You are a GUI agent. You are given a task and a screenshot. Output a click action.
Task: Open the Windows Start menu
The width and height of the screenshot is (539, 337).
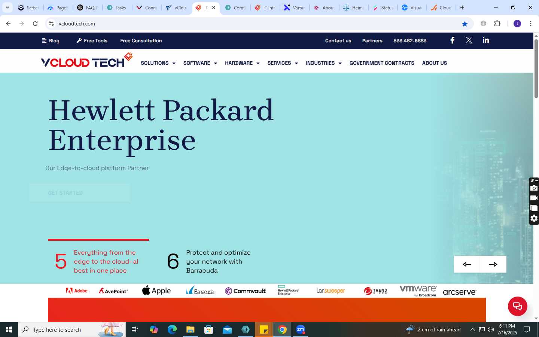9,330
